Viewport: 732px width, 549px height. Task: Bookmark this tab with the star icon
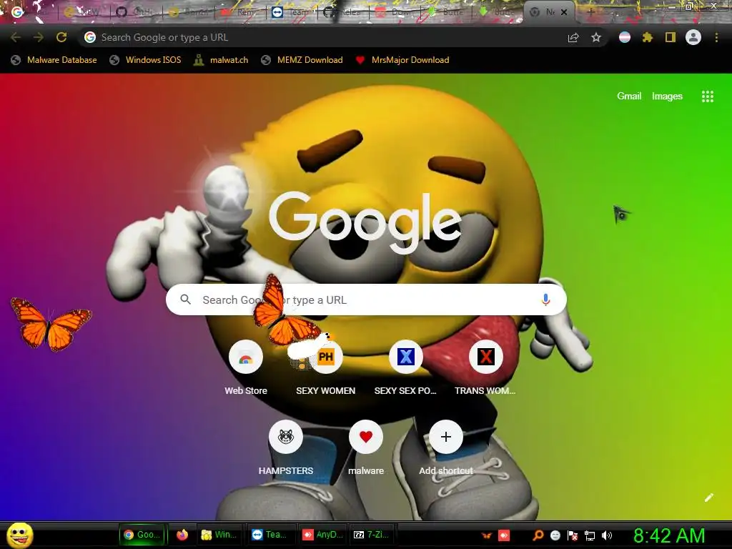596,37
